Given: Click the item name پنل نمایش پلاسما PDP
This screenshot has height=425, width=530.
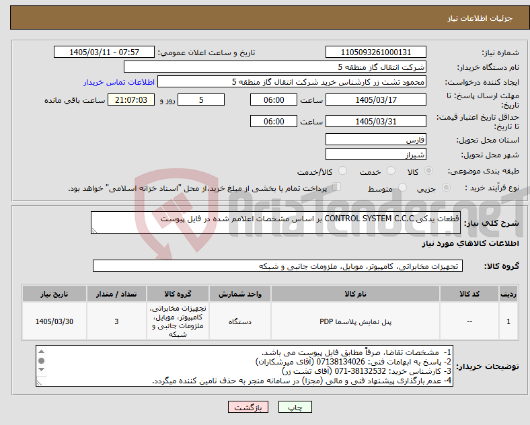Looking at the screenshot, I should pos(355,321).
